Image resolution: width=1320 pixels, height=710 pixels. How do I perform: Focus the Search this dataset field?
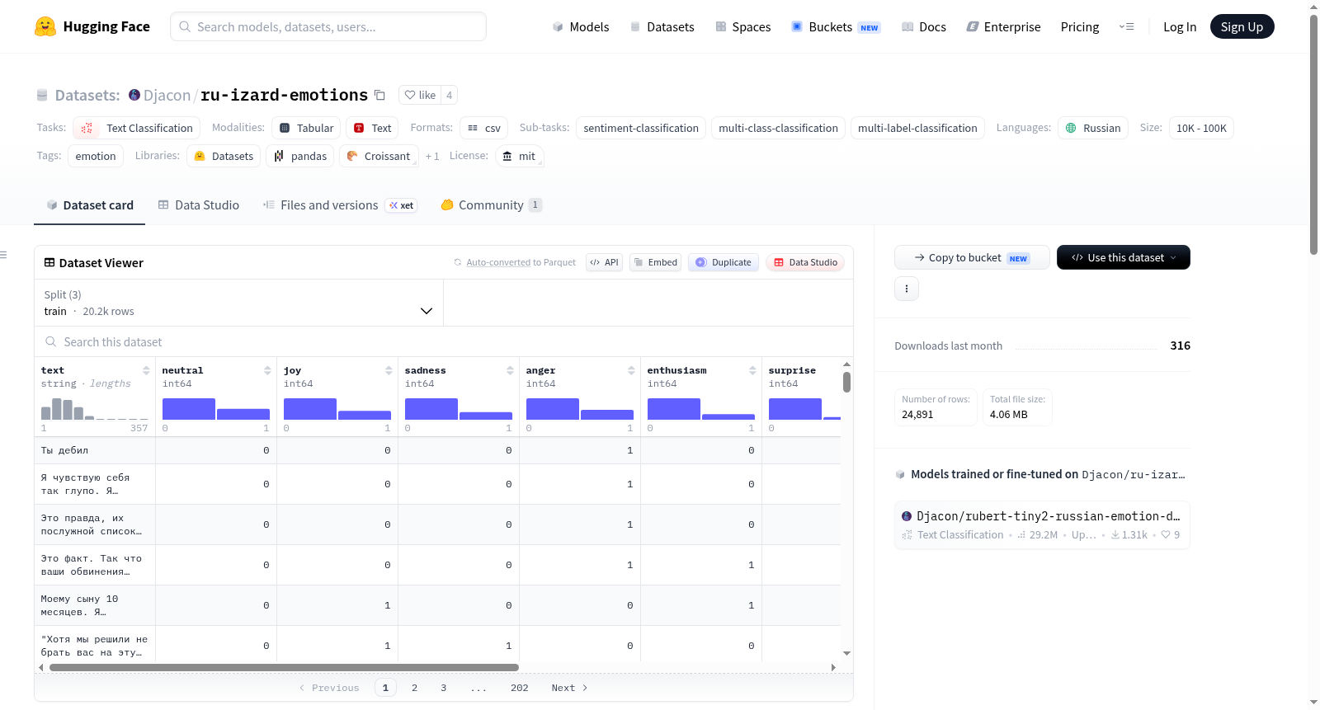[444, 341]
